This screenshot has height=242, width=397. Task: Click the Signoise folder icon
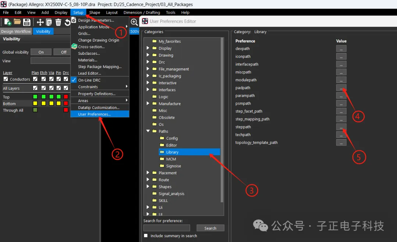[x=162, y=166]
